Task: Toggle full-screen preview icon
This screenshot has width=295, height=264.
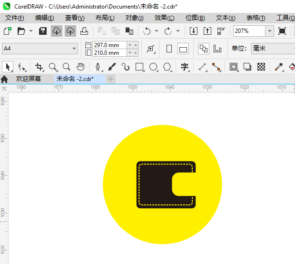Action: pyautogui.click(x=282, y=31)
